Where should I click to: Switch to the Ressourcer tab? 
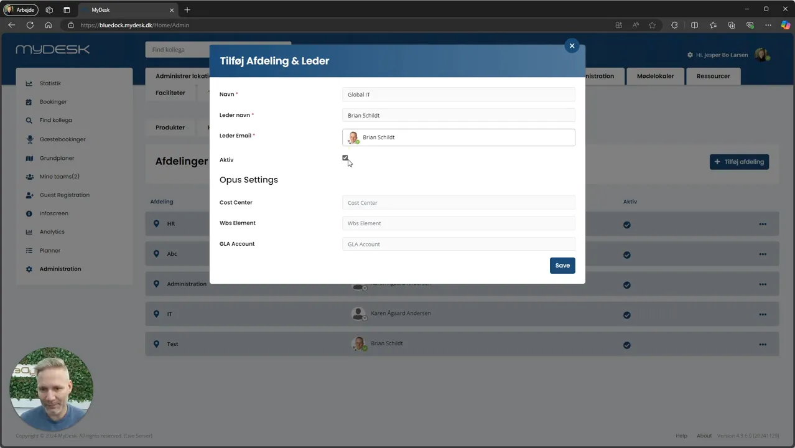[713, 76]
